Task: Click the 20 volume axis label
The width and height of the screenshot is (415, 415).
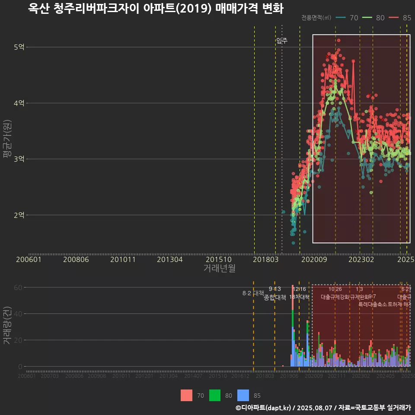Action: 18,340
